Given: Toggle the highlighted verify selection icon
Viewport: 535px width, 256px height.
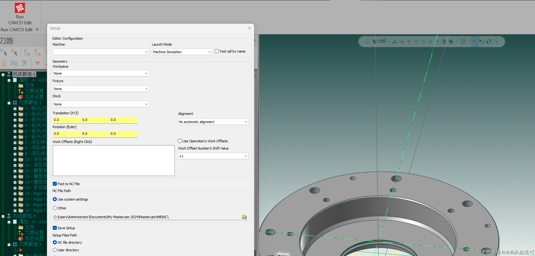Looking at the screenshot, I should point(475,42).
